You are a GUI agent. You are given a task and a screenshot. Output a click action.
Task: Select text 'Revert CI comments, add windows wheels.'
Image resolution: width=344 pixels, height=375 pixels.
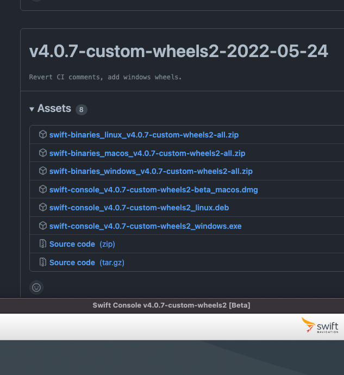click(105, 77)
